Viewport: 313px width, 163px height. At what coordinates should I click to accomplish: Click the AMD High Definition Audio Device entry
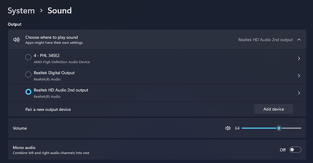(62, 62)
